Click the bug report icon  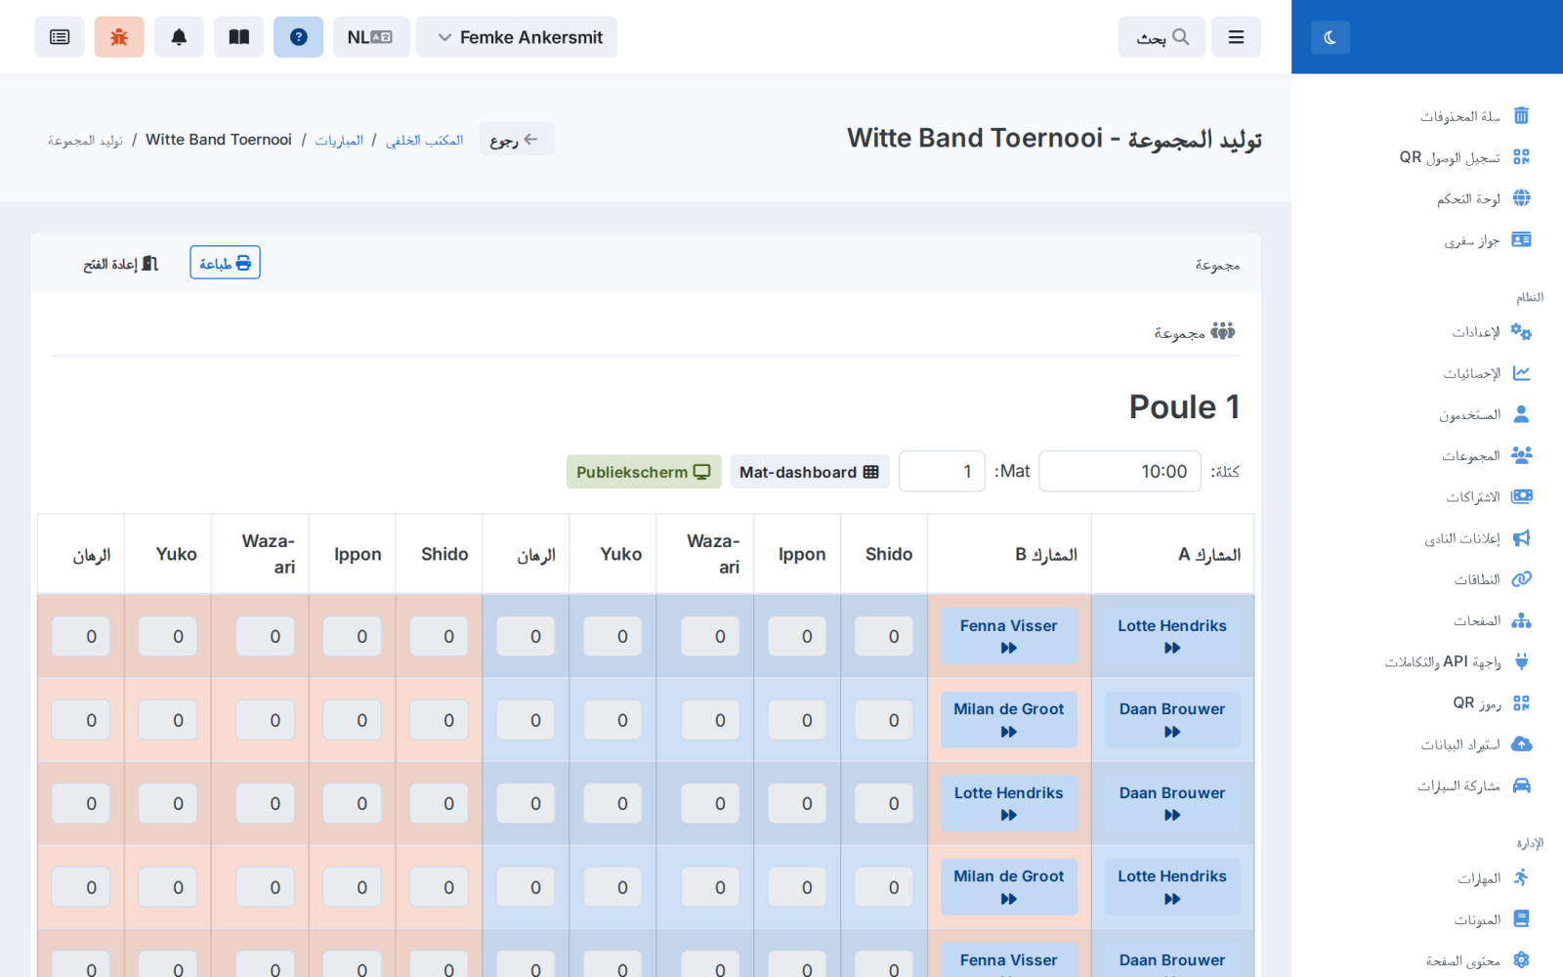pyautogui.click(x=119, y=37)
